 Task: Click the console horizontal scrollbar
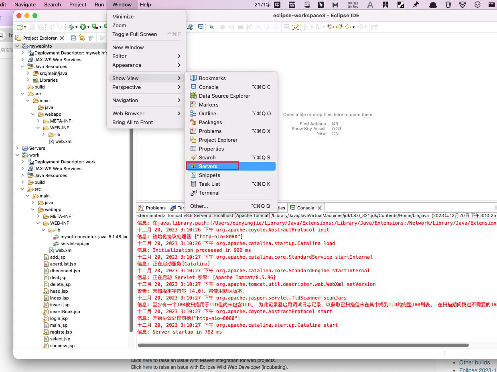pos(303,345)
